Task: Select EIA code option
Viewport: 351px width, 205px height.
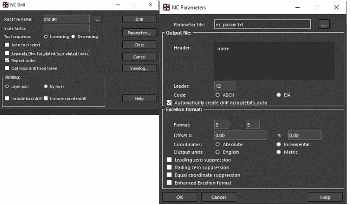Action: pos(279,95)
